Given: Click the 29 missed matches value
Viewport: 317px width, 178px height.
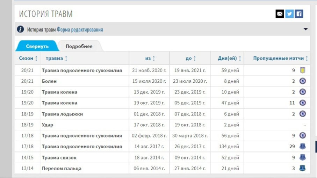Looking at the screenshot, I should pos(292,146).
